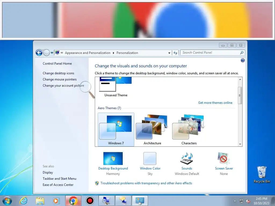Viewport: 275px width, 206px height.
Task: Launch Internet Explorer from the taskbar
Action: coord(24,201)
